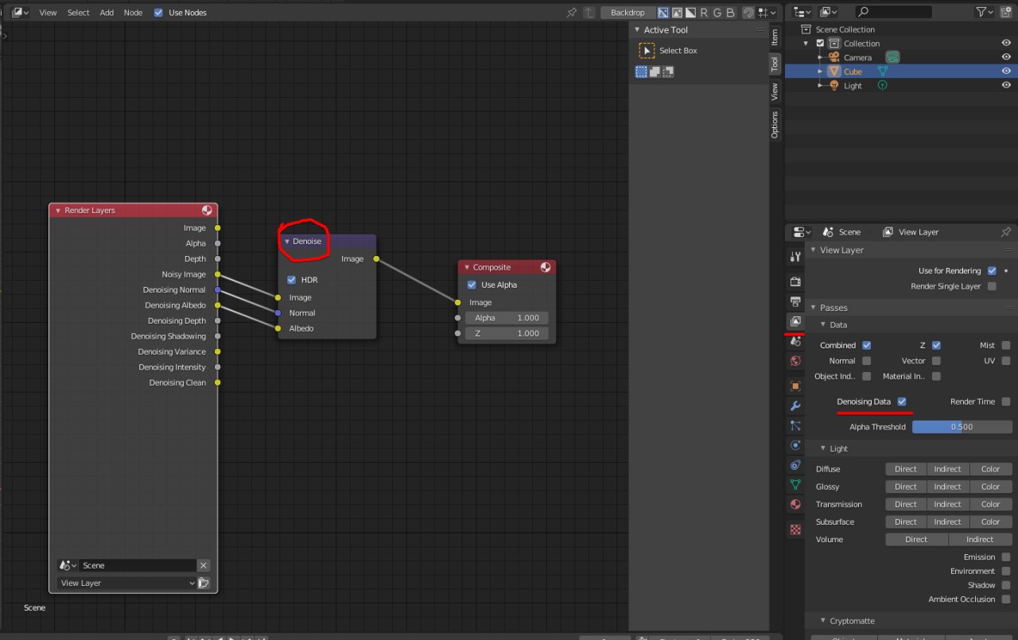Enable Diffuse Direct pass button

pos(906,469)
